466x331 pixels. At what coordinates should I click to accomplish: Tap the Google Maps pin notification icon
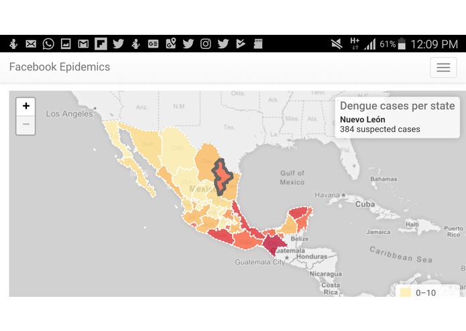click(x=171, y=44)
